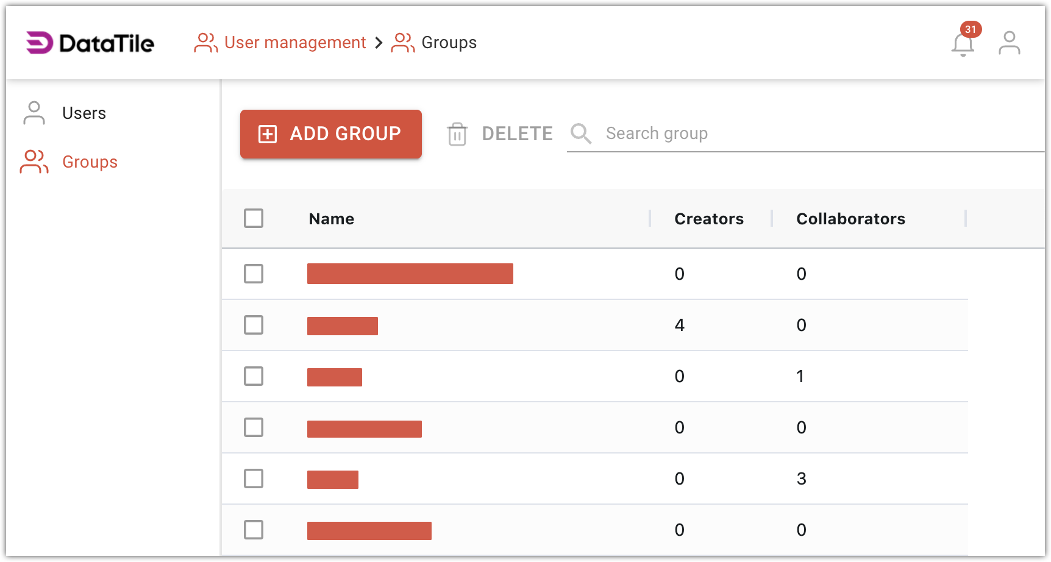1051x562 pixels.
Task: Check the first group row checkbox
Action: click(x=254, y=274)
